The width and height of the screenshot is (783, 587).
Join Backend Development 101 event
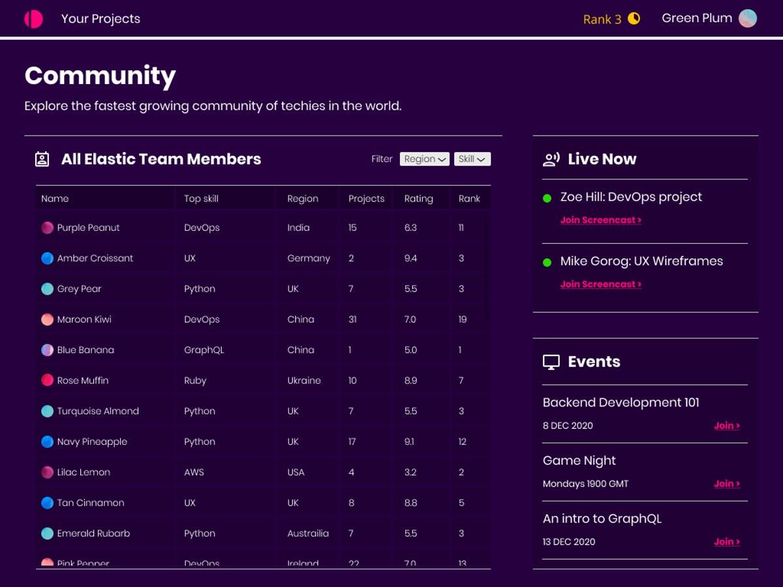[727, 426]
